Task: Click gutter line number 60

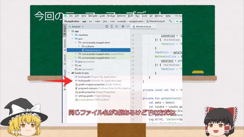Action: [133, 57]
